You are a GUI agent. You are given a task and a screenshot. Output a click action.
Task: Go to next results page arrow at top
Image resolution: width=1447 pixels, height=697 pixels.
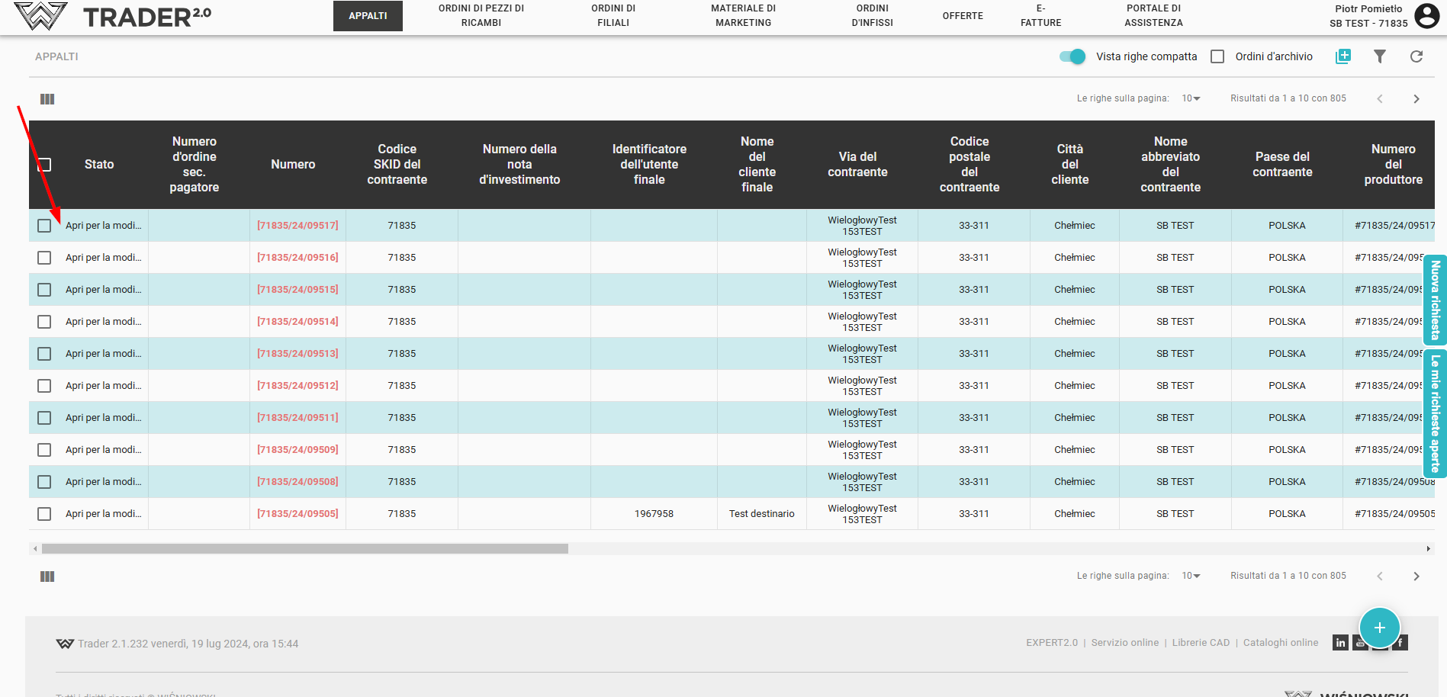1416,99
